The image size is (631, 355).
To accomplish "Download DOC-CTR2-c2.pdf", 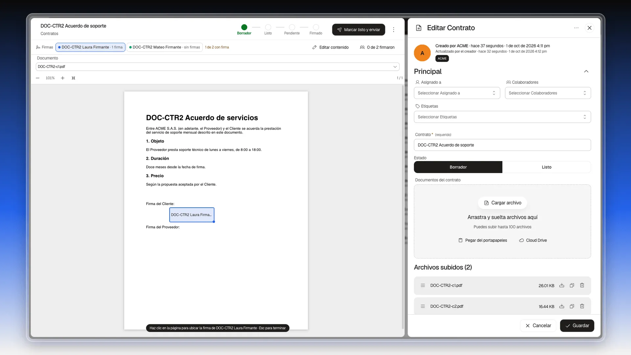I will coord(562,306).
